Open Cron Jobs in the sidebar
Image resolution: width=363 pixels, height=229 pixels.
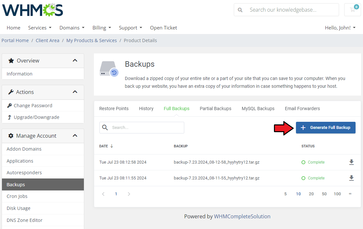43,196
